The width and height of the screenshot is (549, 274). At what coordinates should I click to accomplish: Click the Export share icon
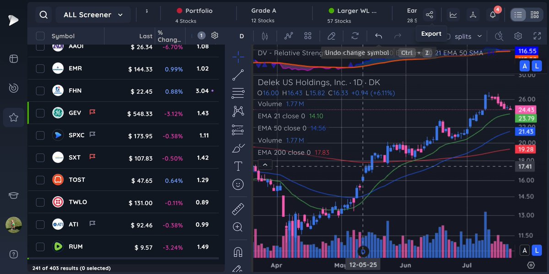429,15
